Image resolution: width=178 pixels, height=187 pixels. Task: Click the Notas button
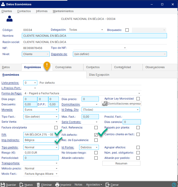[78, 184]
